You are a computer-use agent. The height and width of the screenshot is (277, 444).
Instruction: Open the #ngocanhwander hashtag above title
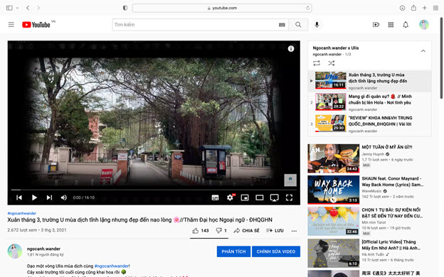pyautogui.click(x=22, y=213)
